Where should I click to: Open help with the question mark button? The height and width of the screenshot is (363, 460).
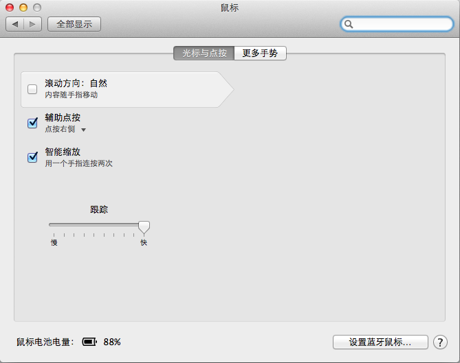440,342
